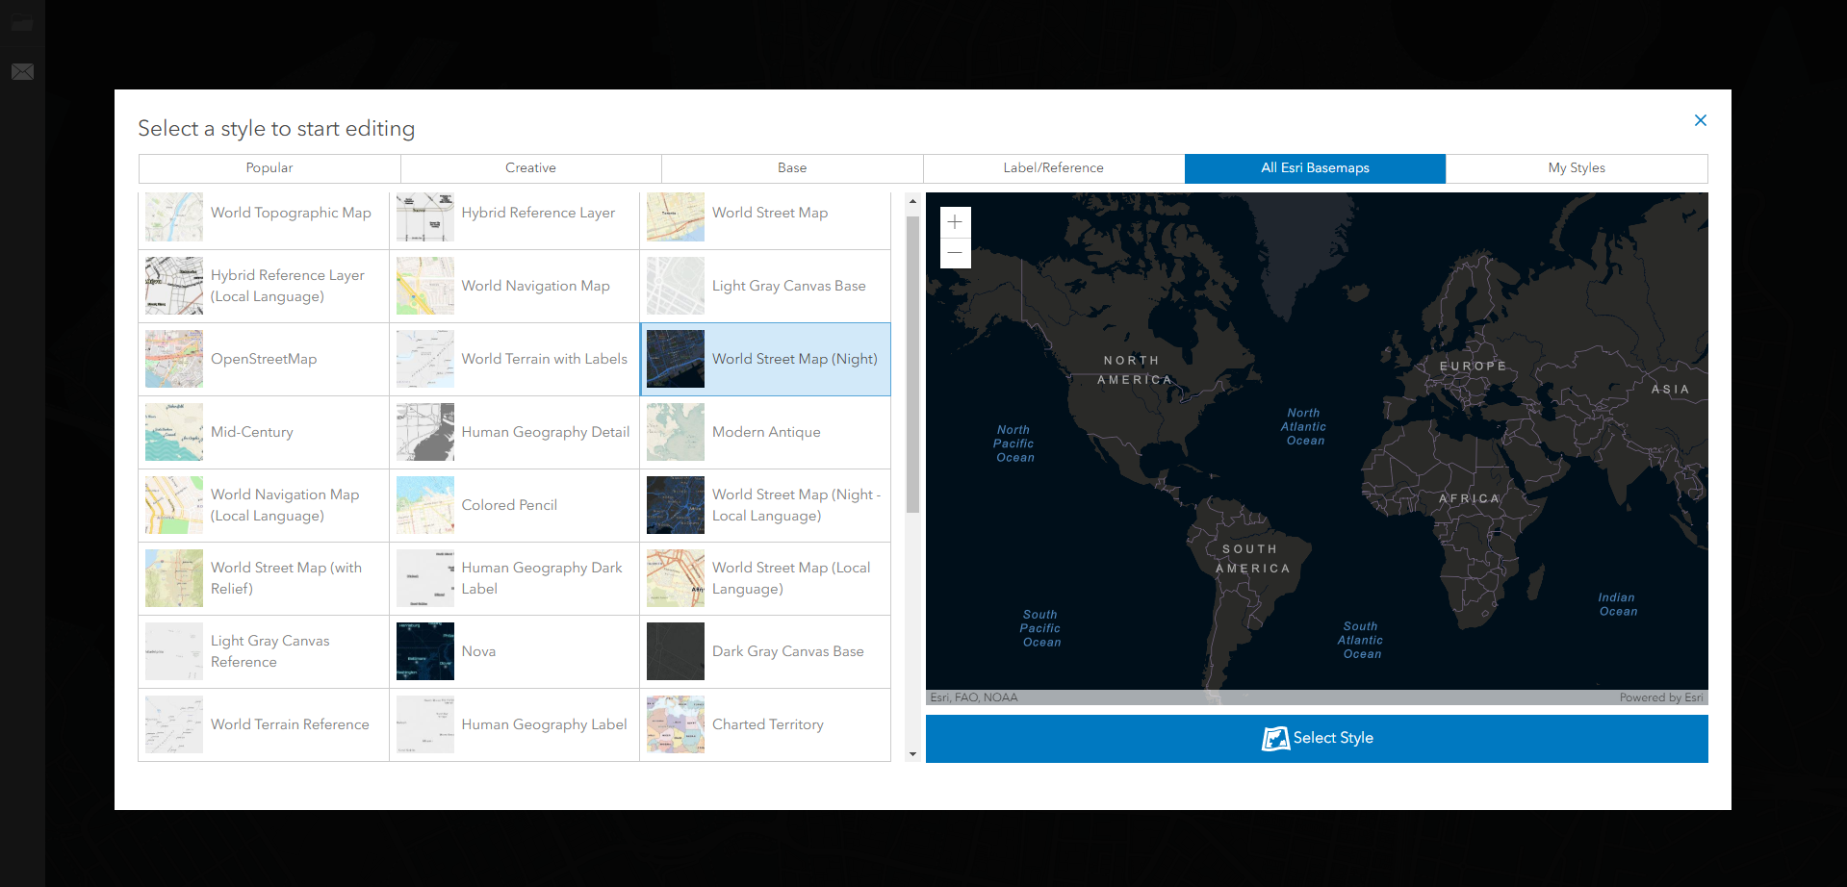Image resolution: width=1847 pixels, height=887 pixels.
Task: Click World Navigation Map (Local Language) thumbnail
Action: (x=174, y=505)
